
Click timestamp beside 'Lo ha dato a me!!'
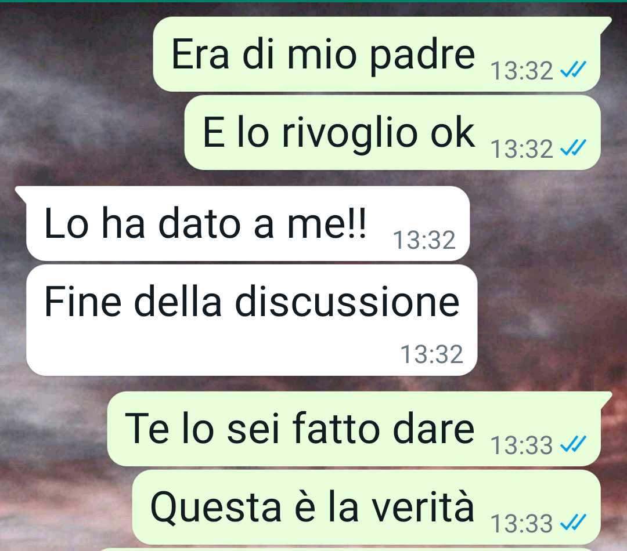(424, 240)
